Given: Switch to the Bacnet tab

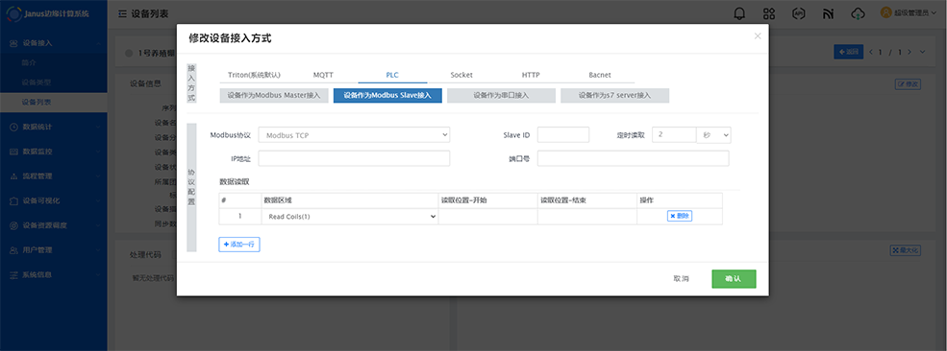Looking at the screenshot, I should (x=600, y=75).
